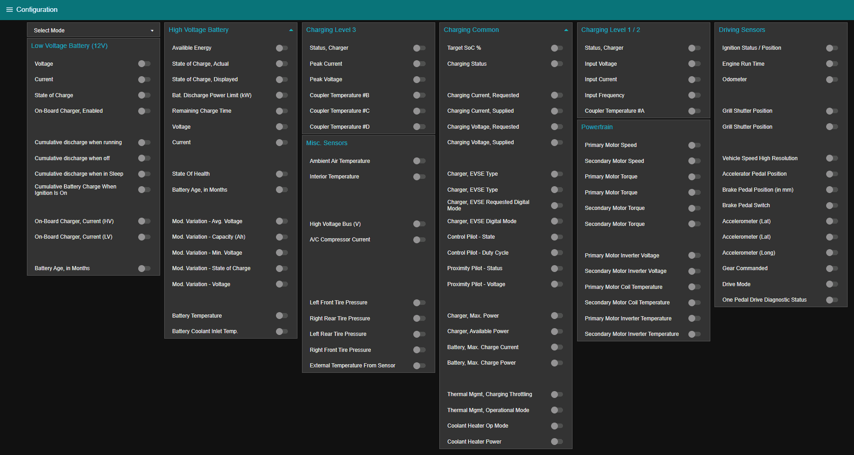
Task: Switch on Ambient Air Temperature sensor
Action: pyautogui.click(x=419, y=161)
